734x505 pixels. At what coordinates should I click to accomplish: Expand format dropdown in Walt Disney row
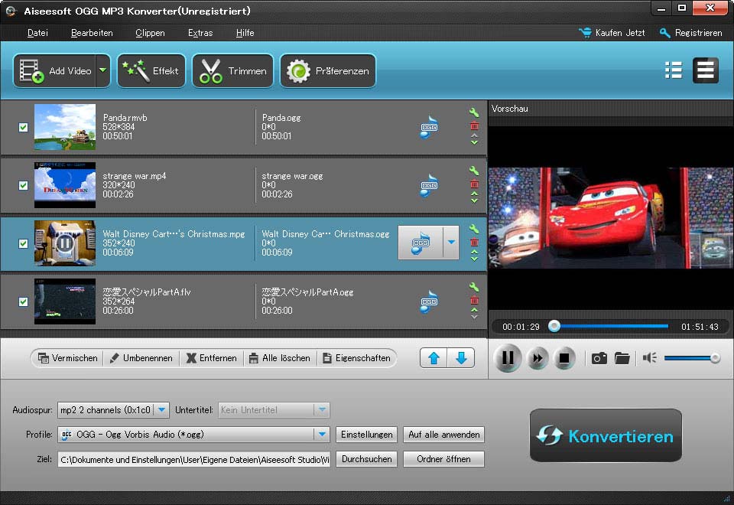[451, 243]
